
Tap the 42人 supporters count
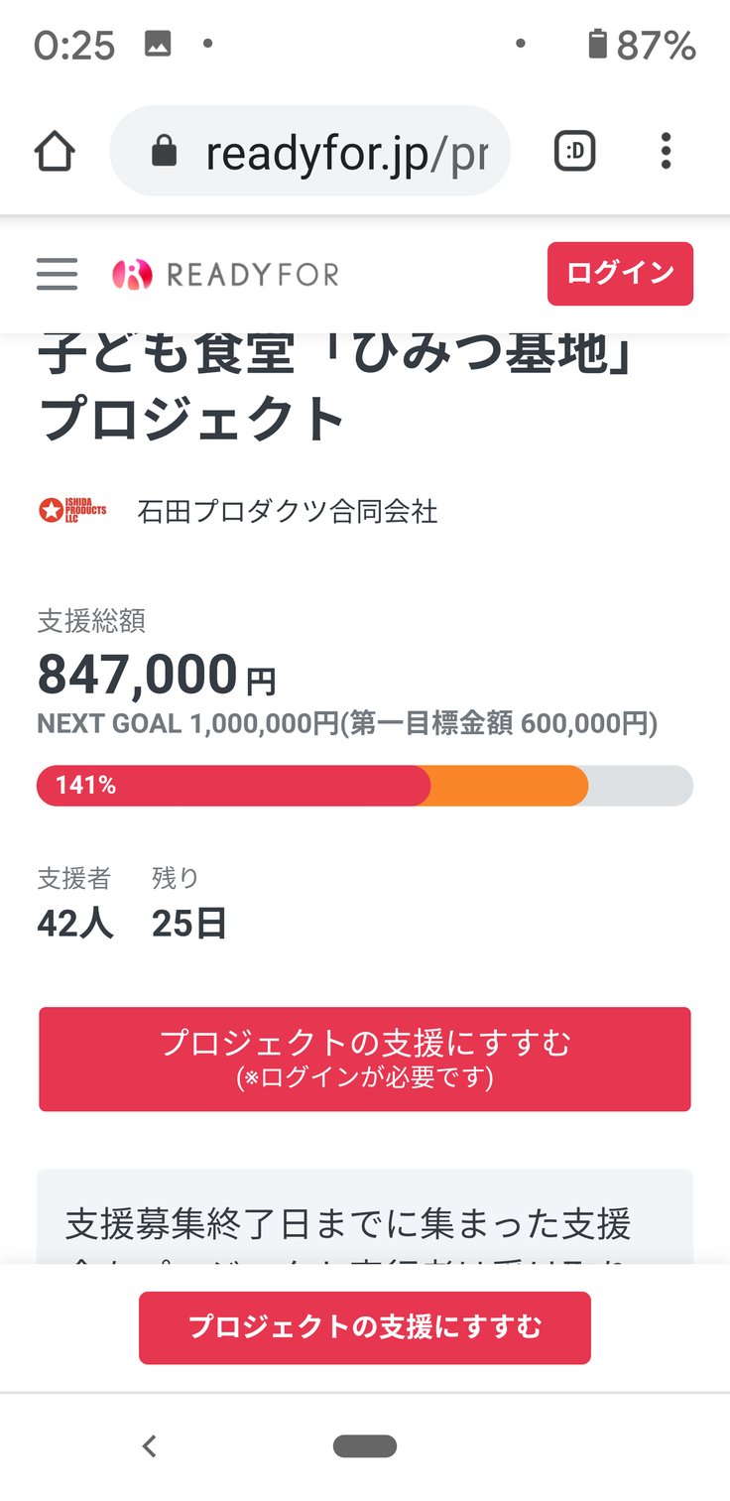click(x=75, y=924)
